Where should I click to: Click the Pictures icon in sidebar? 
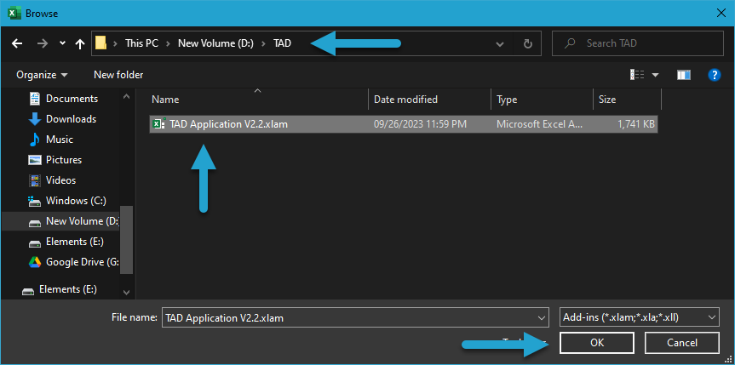[x=35, y=160]
